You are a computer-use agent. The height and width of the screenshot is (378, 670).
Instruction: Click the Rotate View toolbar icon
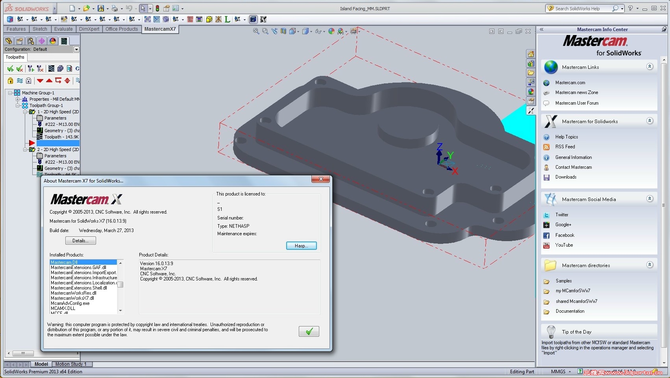click(274, 31)
